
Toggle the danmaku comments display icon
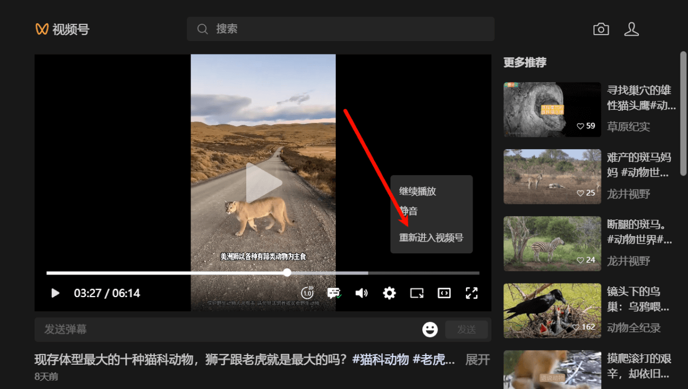tap(334, 293)
